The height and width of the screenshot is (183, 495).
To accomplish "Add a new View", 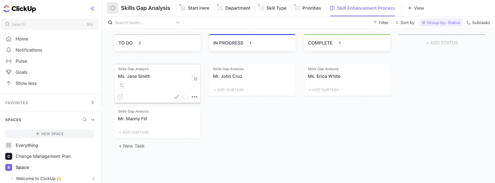I will click(x=416, y=8).
